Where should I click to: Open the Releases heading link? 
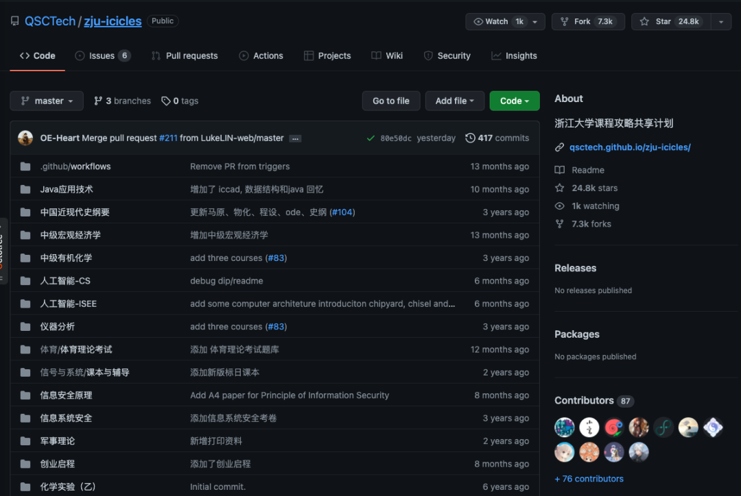575,268
